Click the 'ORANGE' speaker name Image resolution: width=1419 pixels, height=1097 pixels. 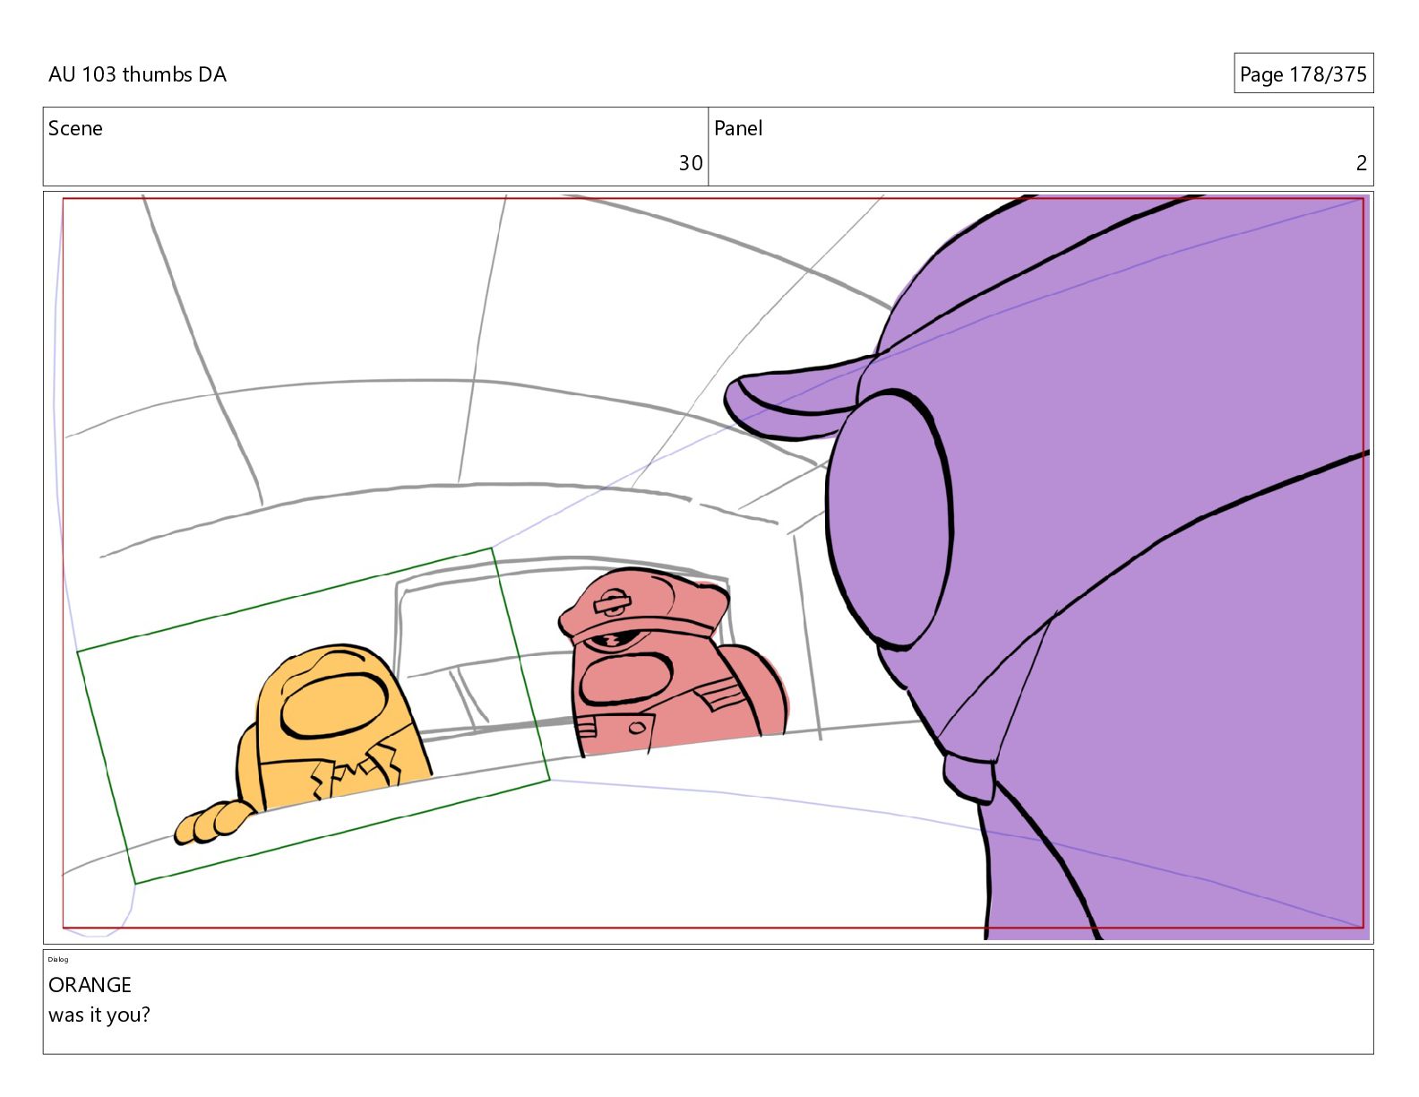point(90,985)
